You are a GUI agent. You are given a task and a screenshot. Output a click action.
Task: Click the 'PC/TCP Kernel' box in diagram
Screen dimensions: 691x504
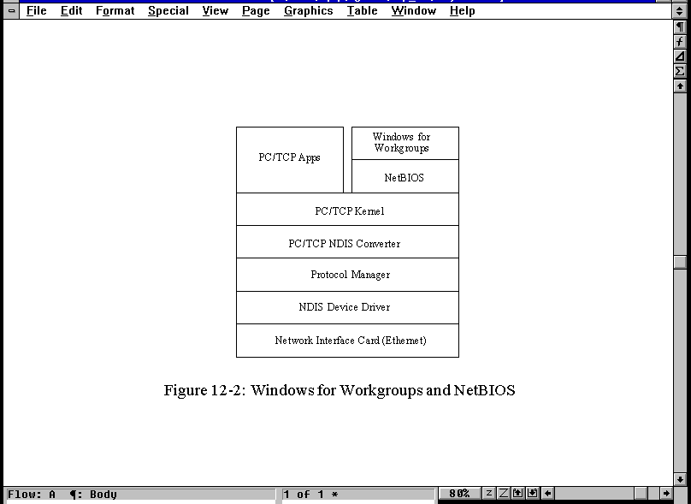click(x=347, y=210)
